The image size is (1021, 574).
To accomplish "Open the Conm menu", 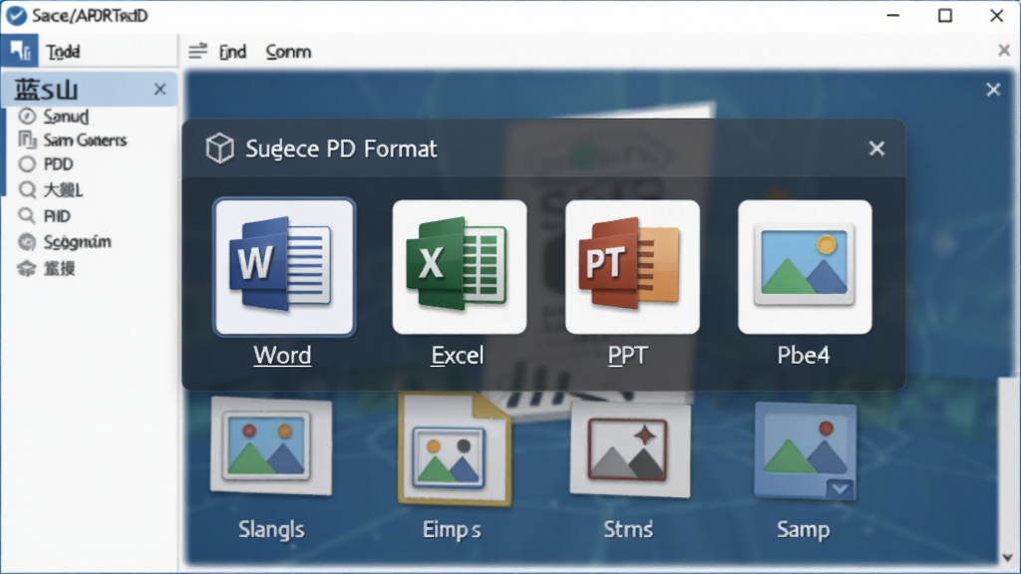I will (288, 52).
